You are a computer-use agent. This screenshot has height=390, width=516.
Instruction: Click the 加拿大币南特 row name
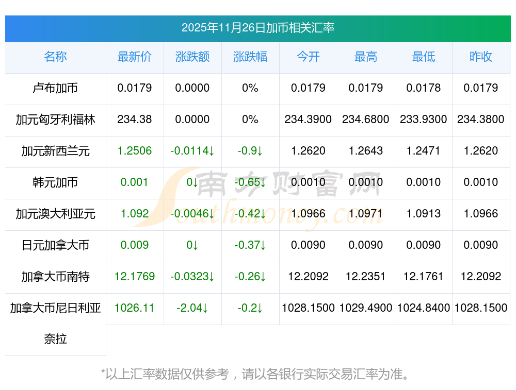[x=55, y=277]
